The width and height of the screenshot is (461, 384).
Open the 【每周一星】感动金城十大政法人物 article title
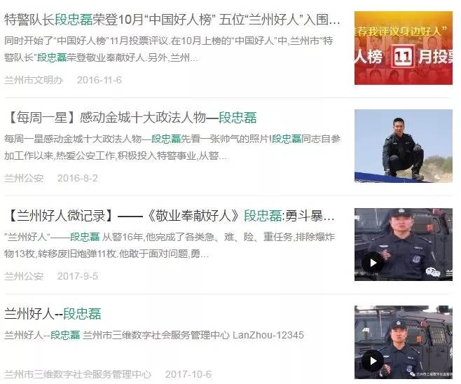pos(130,118)
